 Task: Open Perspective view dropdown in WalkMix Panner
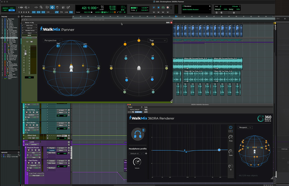(x=52, y=40)
